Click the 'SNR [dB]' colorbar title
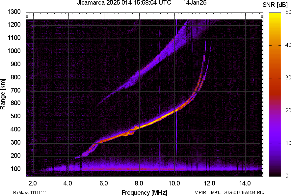 tap(275, 5)
